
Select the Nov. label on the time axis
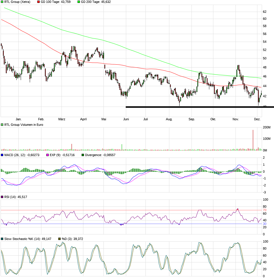click(x=236, y=119)
